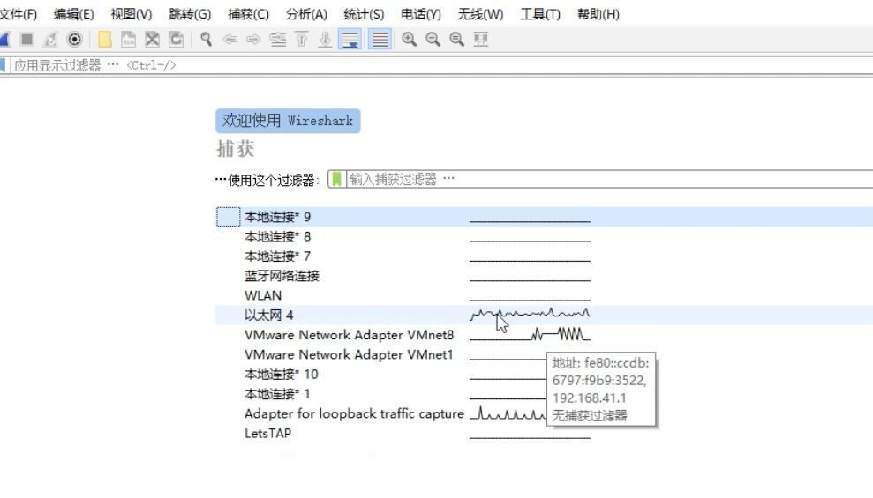The width and height of the screenshot is (873, 498).
Task: Open 文件(F) menu
Action: tap(19, 14)
